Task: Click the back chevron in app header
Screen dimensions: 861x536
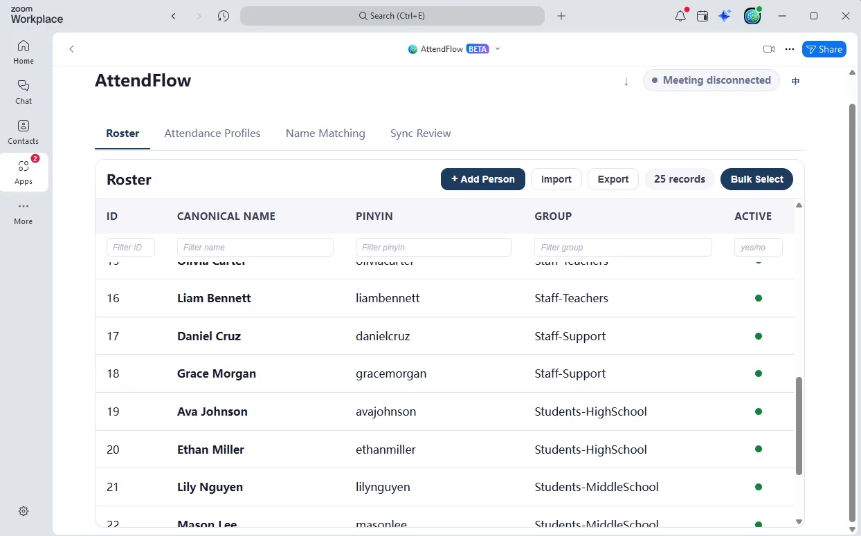Action: (71, 49)
